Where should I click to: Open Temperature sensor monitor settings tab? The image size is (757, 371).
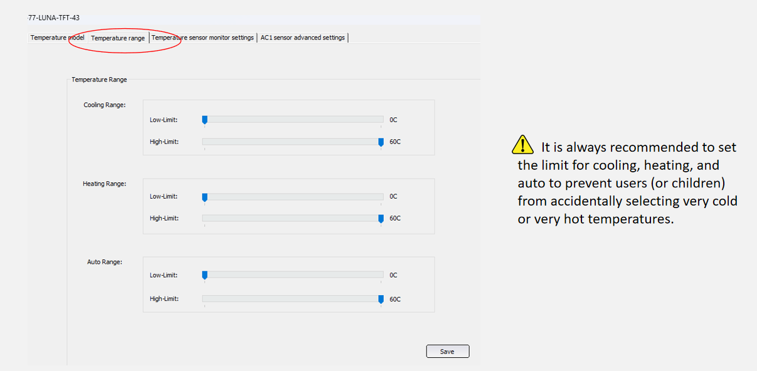pos(203,38)
